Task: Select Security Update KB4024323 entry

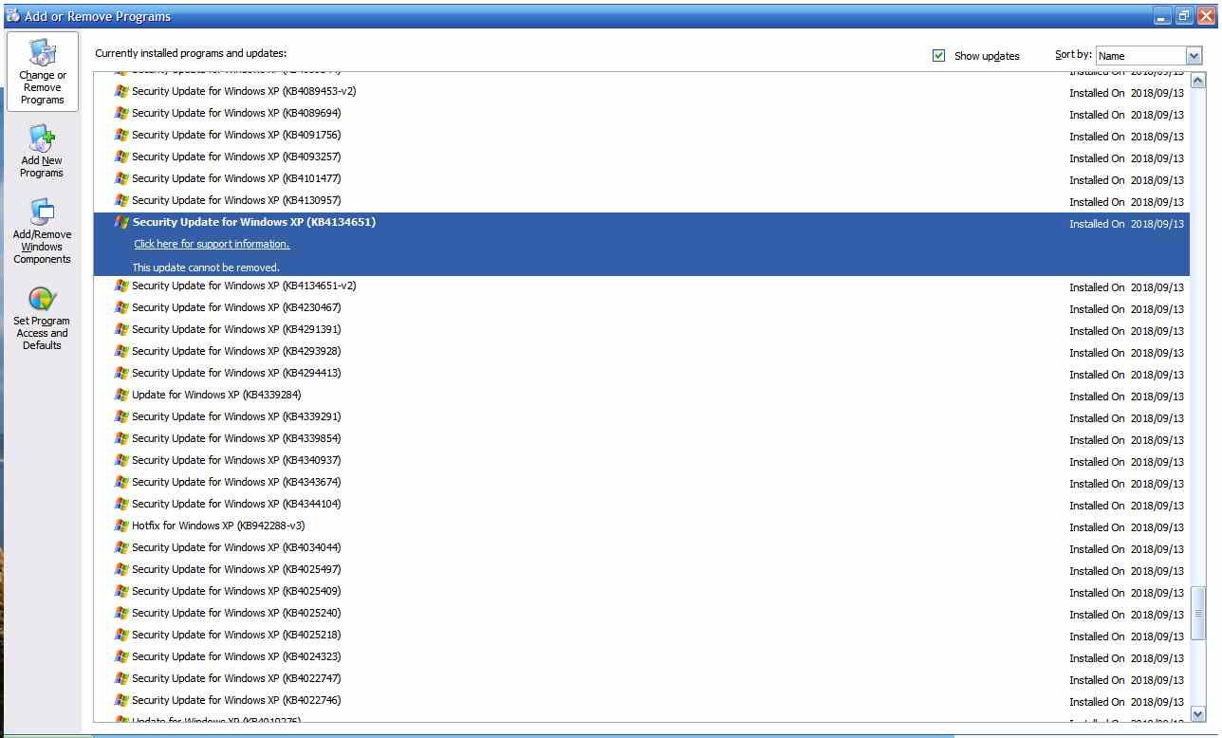Action: point(641,656)
